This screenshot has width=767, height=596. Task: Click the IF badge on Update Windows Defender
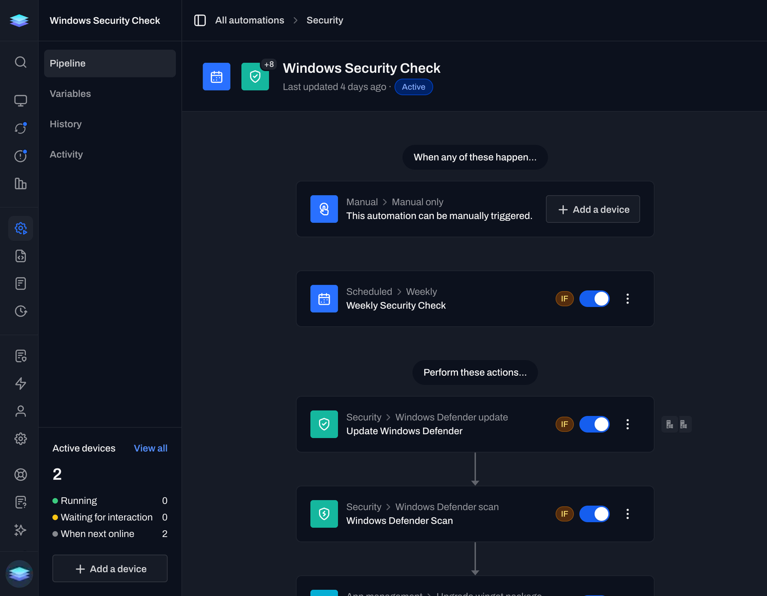564,424
